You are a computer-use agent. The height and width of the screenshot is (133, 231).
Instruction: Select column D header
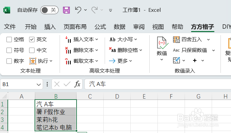tap(117, 97)
